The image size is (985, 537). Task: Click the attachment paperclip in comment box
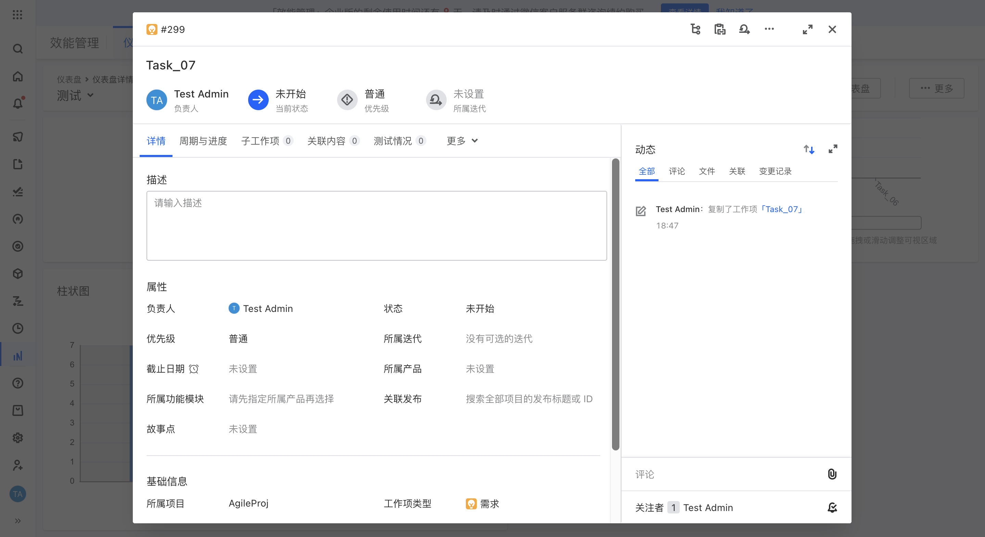click(832, 474)
